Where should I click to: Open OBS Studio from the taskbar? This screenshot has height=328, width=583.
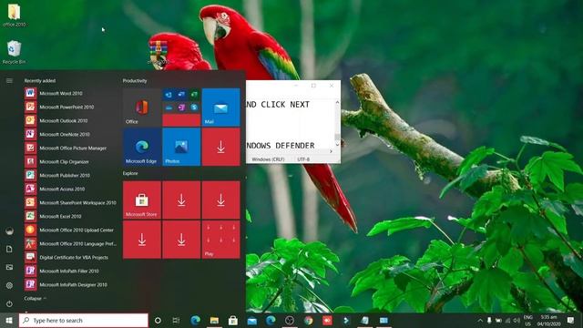pos(290,320)
